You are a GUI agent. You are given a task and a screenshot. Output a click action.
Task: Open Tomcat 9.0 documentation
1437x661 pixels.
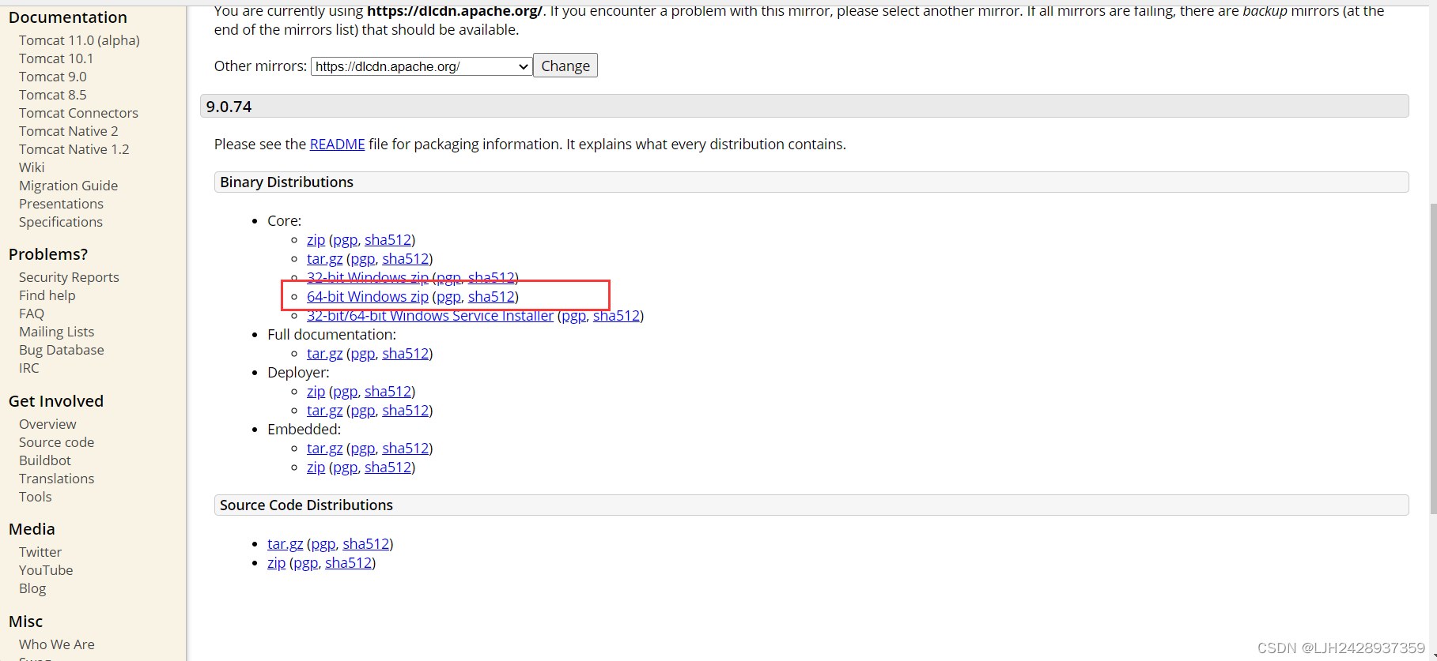pos(53,77)
